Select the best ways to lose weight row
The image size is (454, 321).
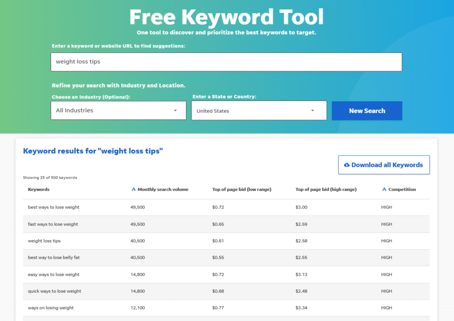[x=226, y=207]
